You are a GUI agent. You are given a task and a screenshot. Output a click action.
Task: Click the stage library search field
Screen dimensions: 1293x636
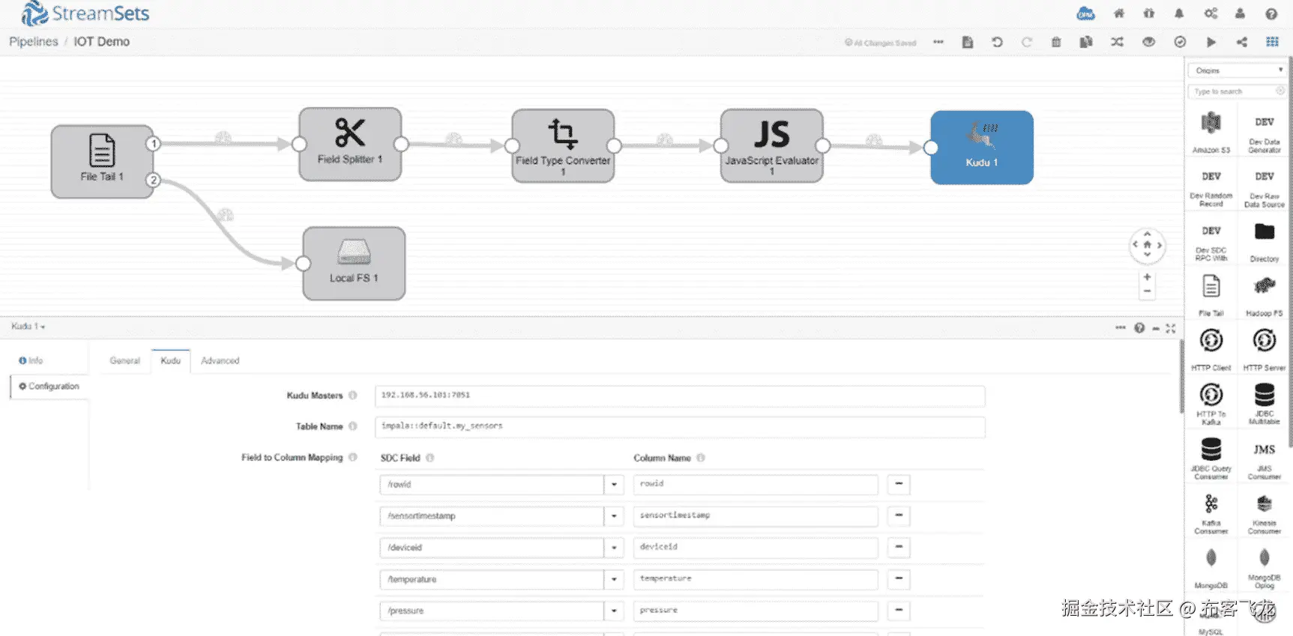pyautogui.click(x=1238, y=91)
